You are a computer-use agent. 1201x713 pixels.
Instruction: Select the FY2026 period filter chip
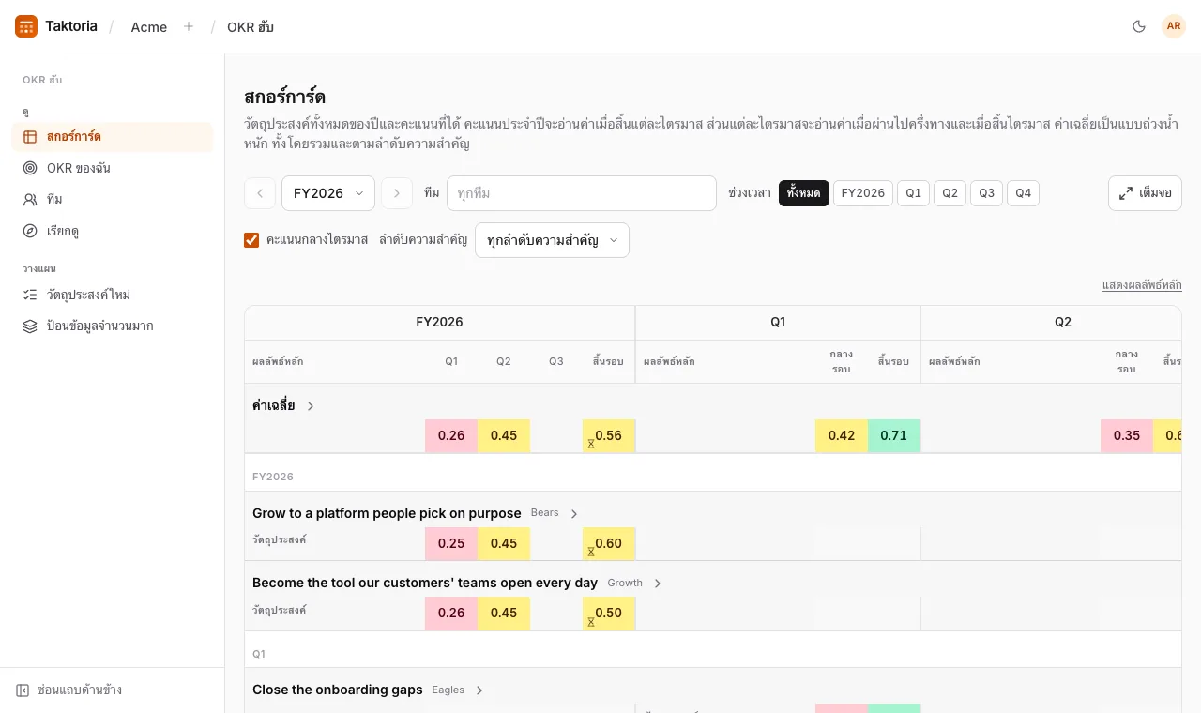pos(863,193)
